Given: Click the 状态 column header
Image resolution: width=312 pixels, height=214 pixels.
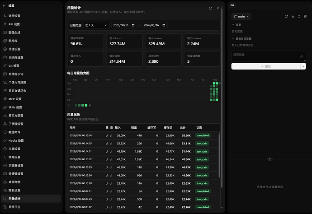Looking at the screenshot, I should tap(199, 128).
